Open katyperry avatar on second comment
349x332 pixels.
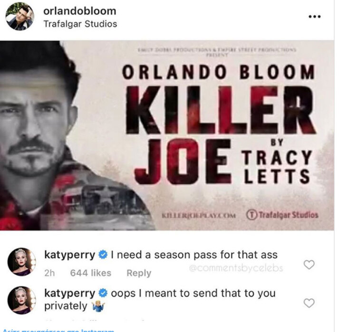(21, 300)
